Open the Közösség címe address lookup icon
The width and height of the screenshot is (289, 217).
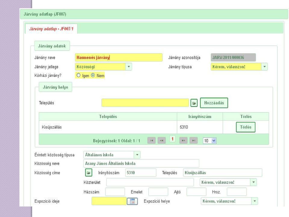coord(89,173)
